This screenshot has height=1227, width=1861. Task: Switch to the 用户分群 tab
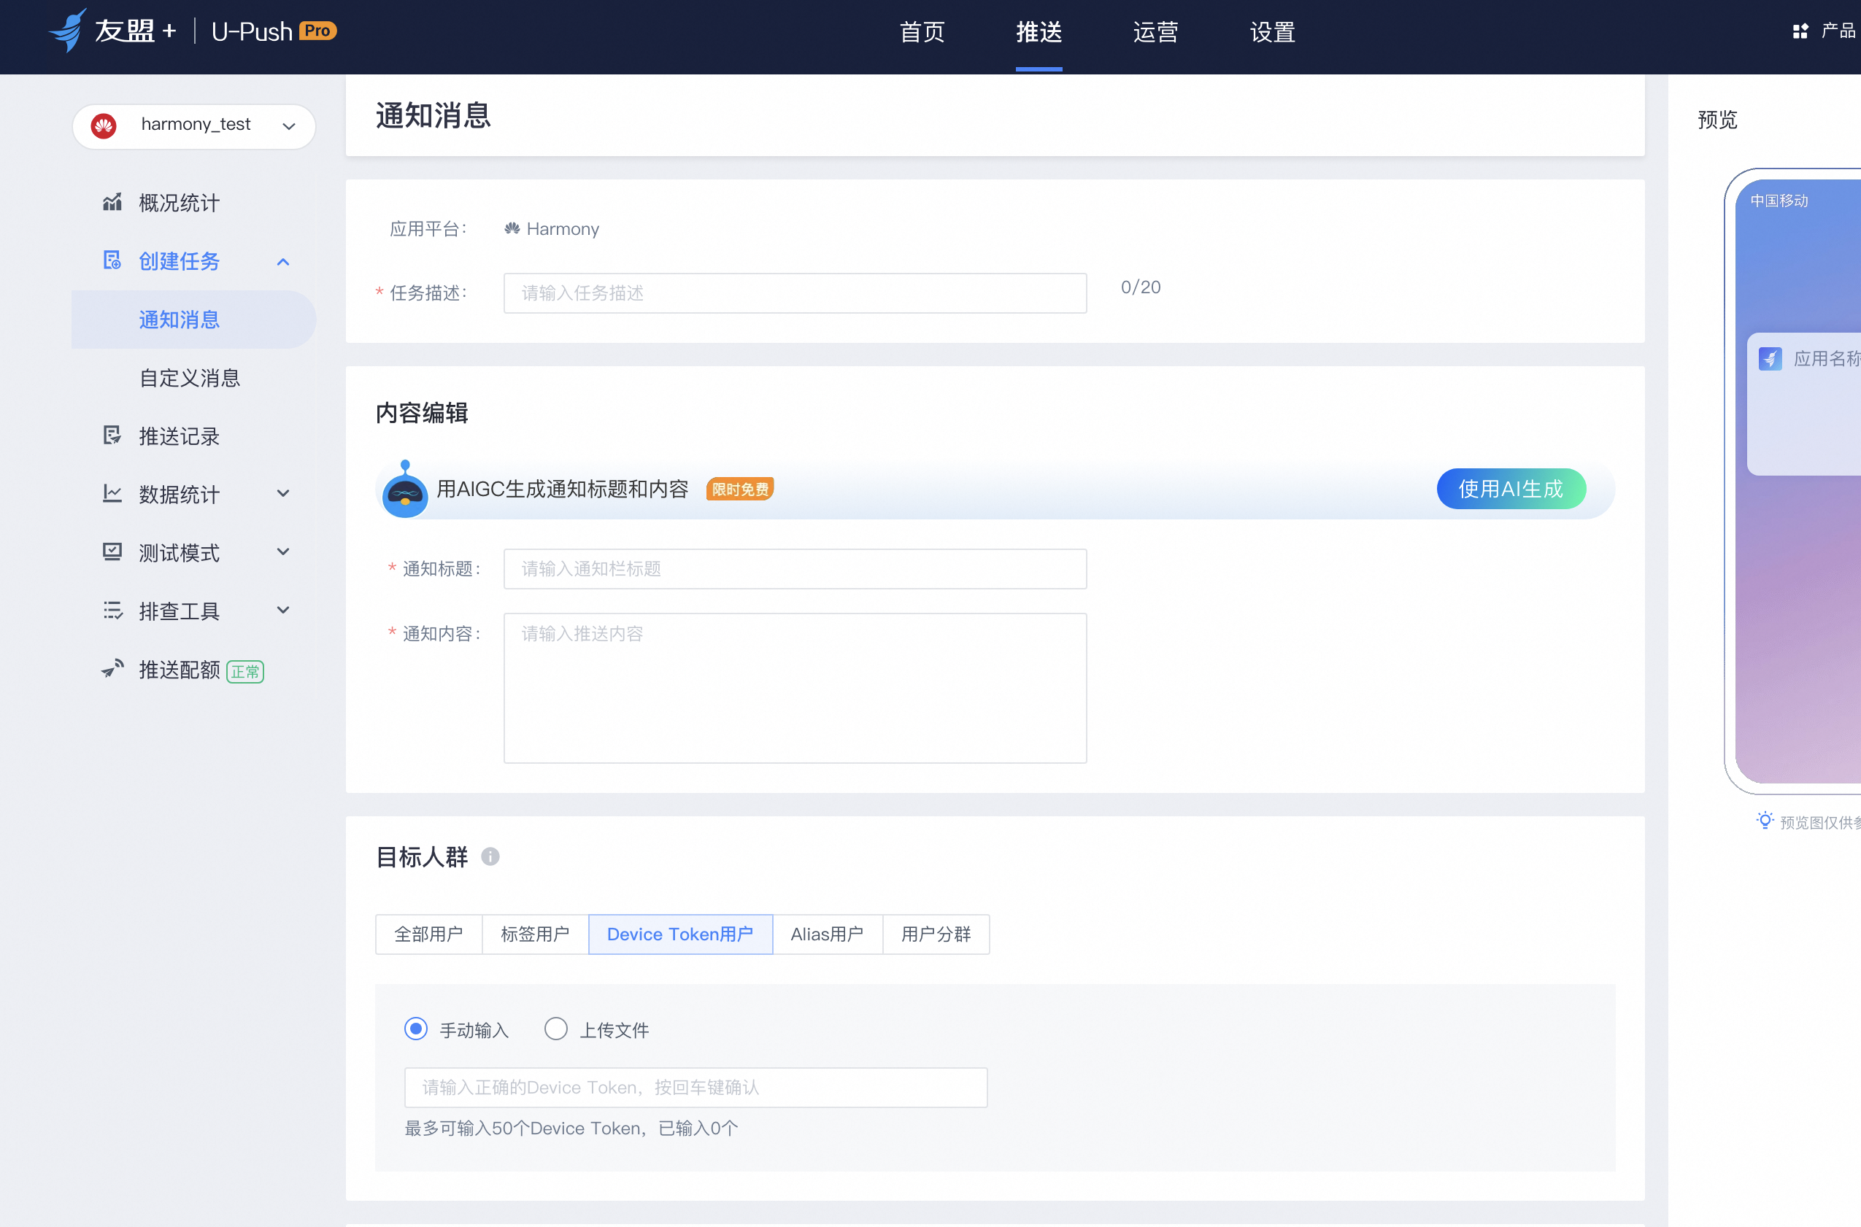(936, 934)
